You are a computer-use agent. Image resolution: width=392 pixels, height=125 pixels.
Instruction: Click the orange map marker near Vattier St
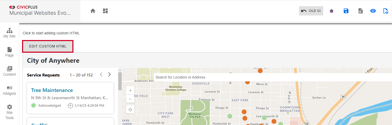[260, 71]
